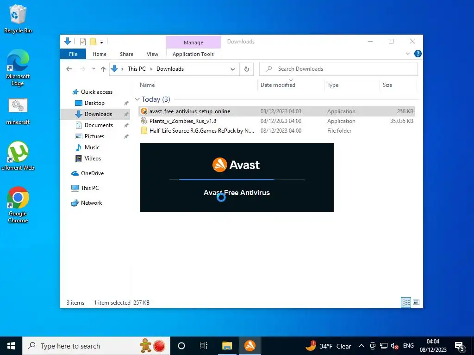Screen dimensions: 474x355
Task: Open Desktop in the navigation pane
Action: [94, 103]
